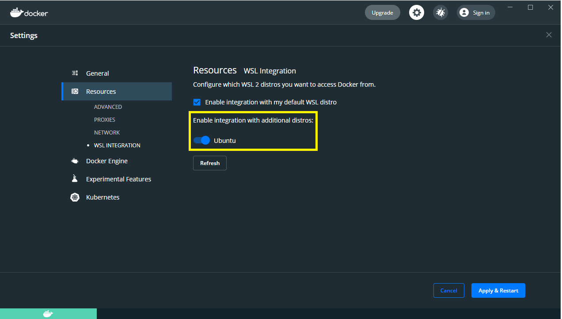562x319 pixels.
Task: Open settings via the gear icon
Action: click(416, 12)
